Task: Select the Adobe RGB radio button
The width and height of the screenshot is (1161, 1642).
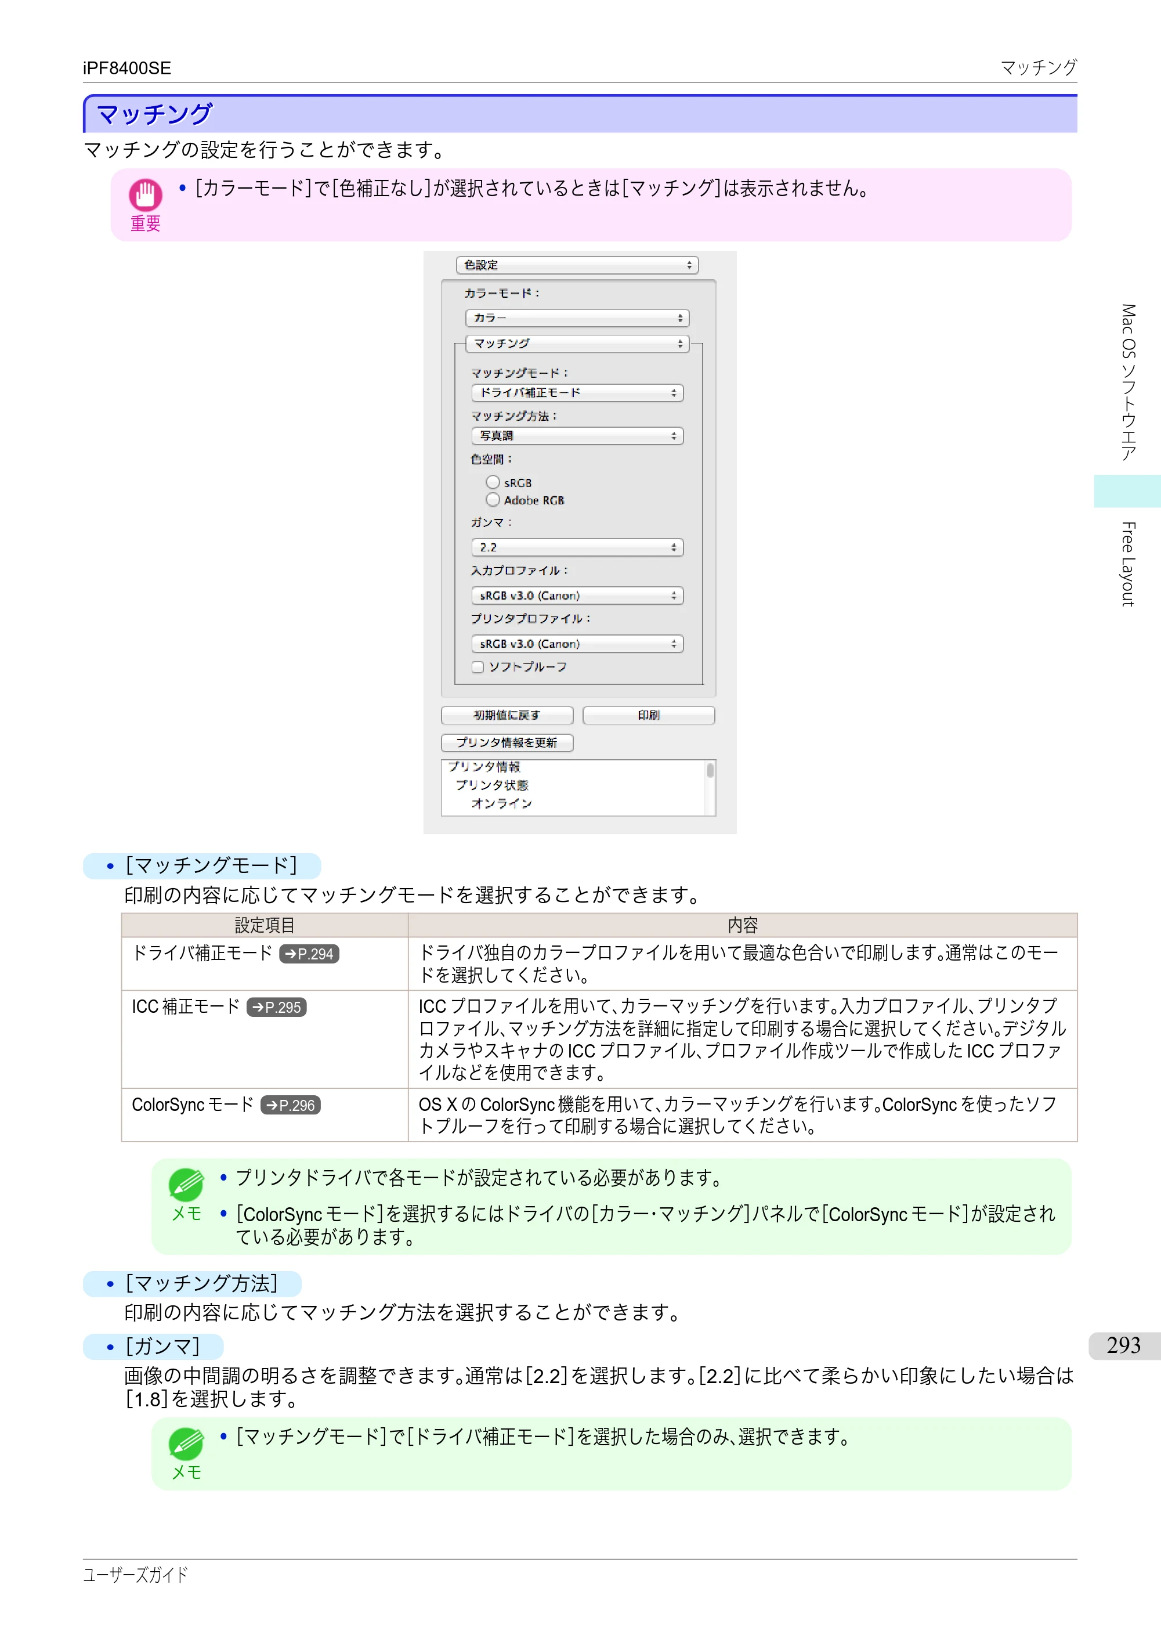Action: pos(493,499)
